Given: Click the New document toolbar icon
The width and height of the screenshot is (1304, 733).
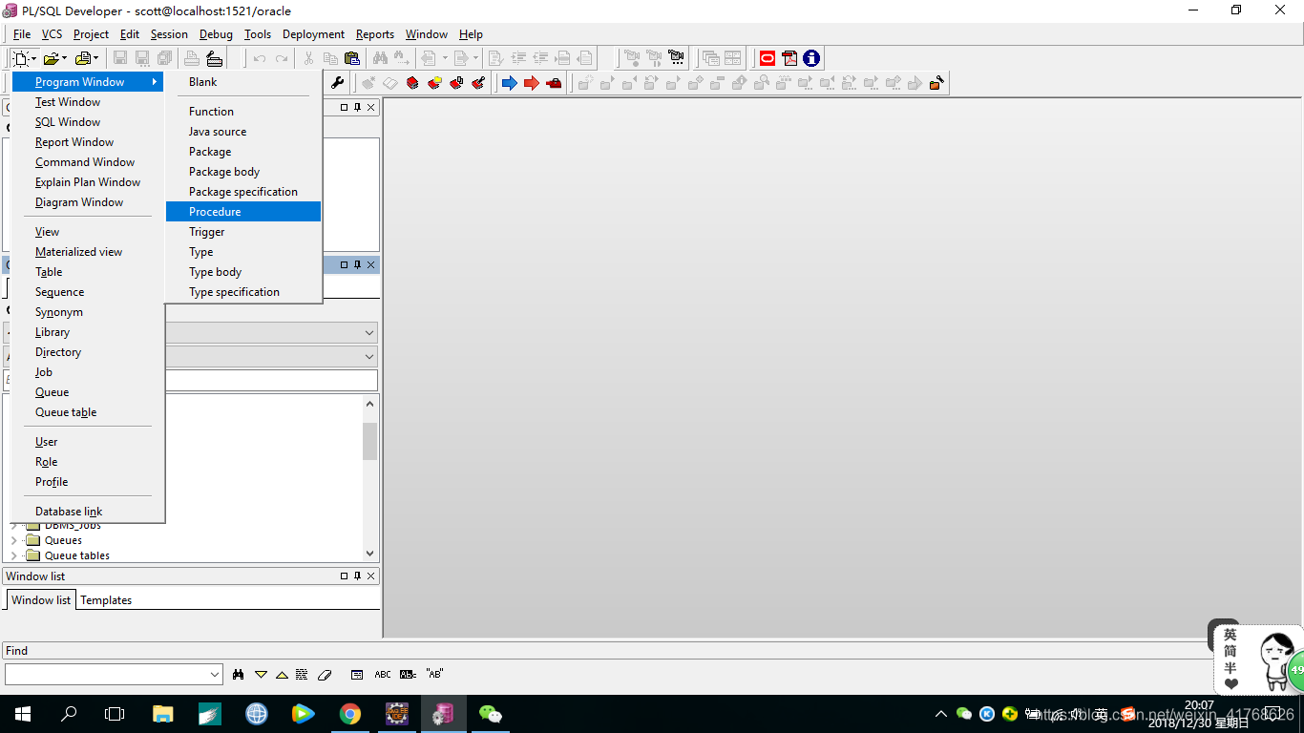Looking at the screenshot, I should tap(20, 58).
